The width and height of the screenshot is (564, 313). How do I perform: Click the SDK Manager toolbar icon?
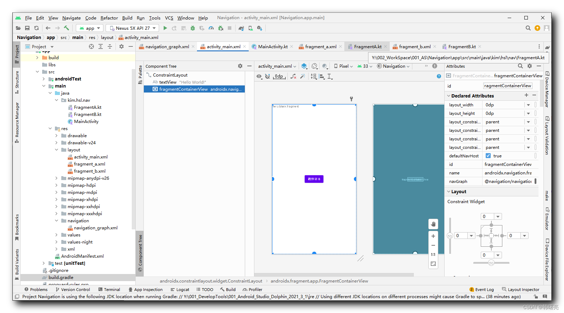[260, 28]
